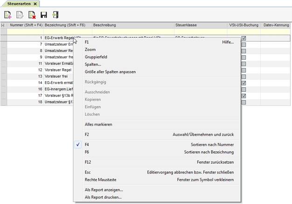Screen dimensions: 292x204
Task: Toggle VSt-USt-Buchung checkbox for row 9
Action: [243, 57]
